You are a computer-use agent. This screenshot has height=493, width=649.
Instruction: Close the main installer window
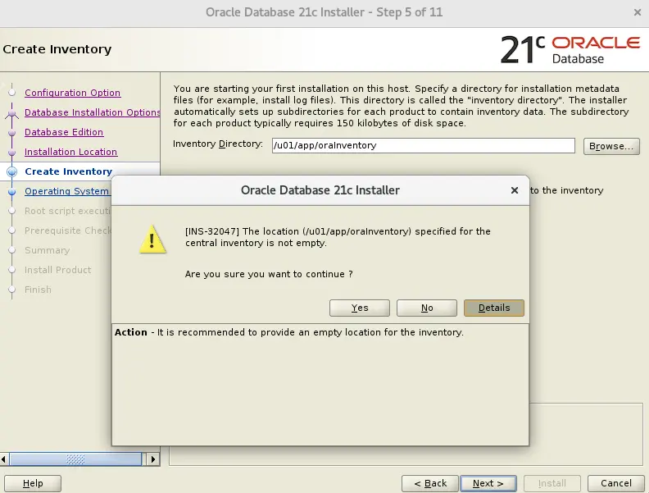[x=638, y=12]
